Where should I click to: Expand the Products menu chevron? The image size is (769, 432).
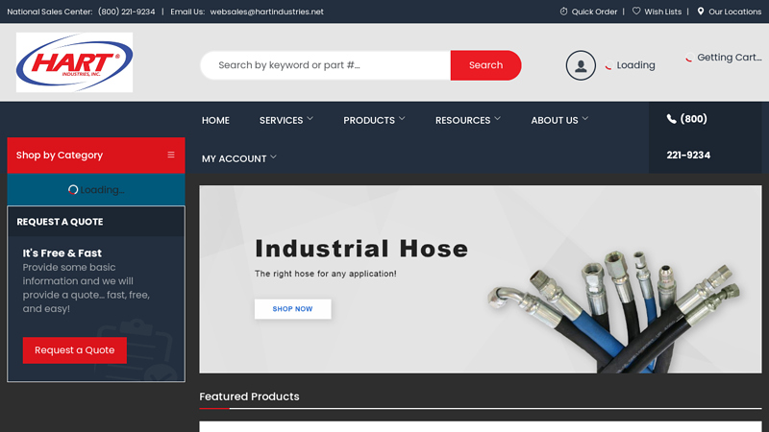pyautogui.click(x=402, y=118)
